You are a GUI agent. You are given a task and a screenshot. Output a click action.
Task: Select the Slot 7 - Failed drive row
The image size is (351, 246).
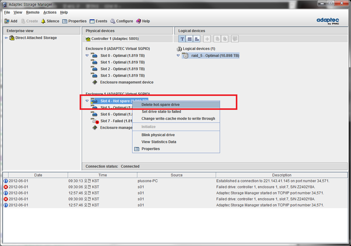pos(116,121)
